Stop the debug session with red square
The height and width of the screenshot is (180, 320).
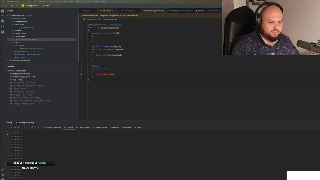(x=11, y=127)
